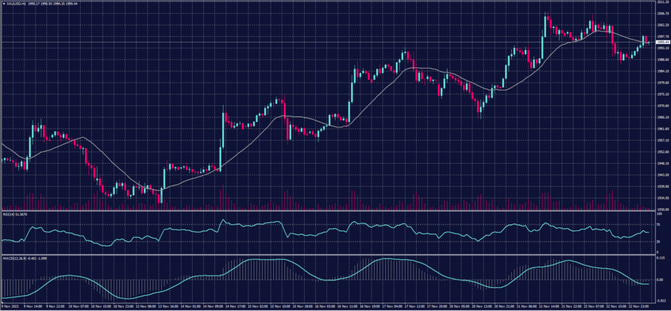The height and width of the screenshot is (311, 671).
Task: Click the 14 Nov 09:00 time axis label
Action: 215,306
